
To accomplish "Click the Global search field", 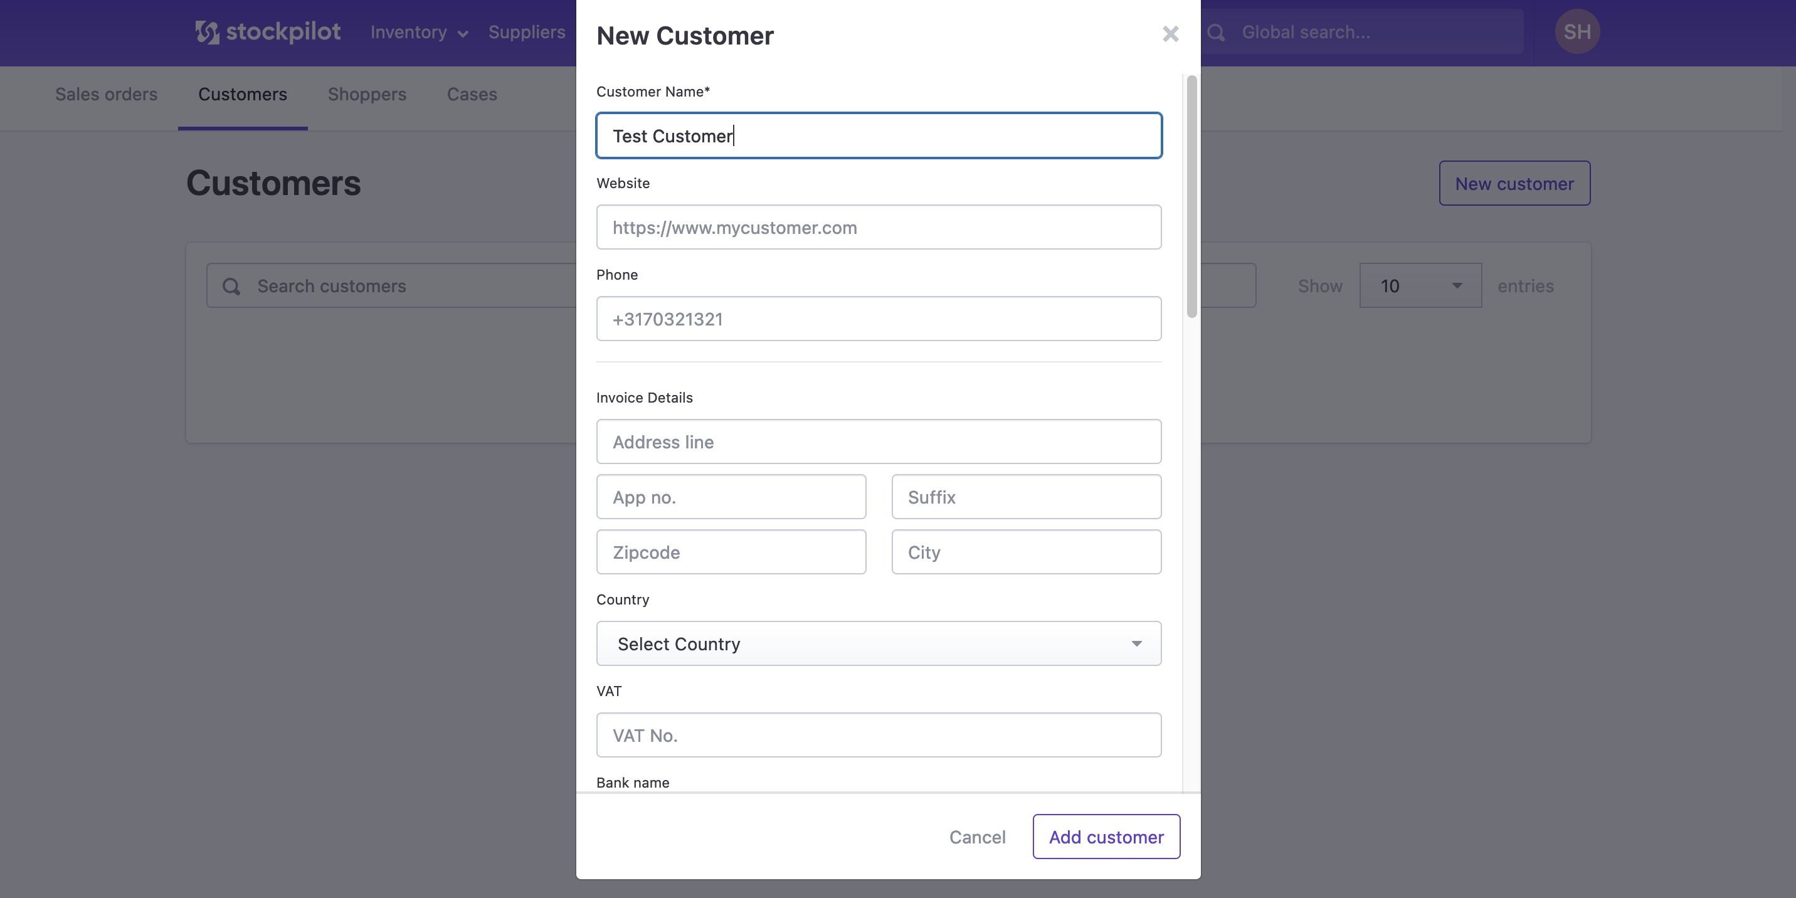I will coord(1363,32).
